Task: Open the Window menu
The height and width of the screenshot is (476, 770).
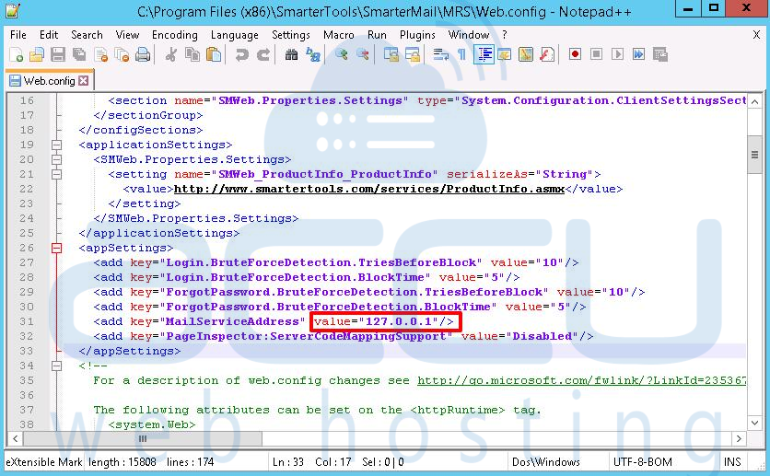Action: point(469,35)
